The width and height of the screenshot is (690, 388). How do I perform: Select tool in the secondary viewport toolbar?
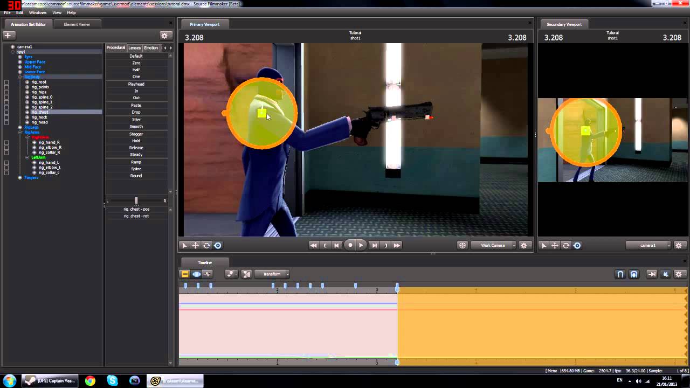543,245
